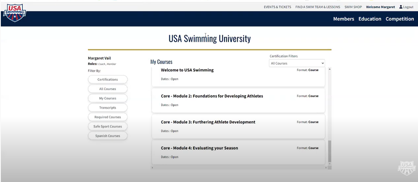Open the Members navigation menu
The width and height of the screenshot is (418, 182).
[x=343, y=19]
